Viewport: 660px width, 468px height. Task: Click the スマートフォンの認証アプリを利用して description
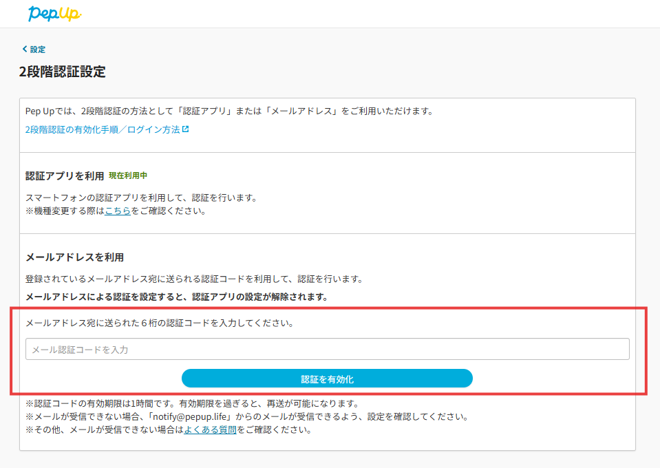[142, 198]
